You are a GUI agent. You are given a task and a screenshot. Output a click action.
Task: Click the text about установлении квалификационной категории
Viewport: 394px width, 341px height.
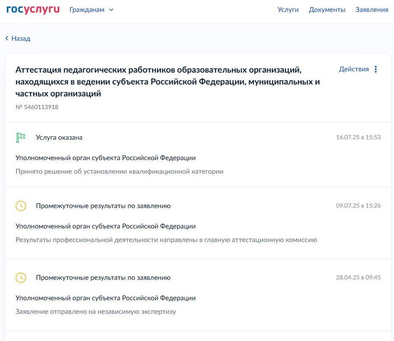pyautogui.click(x=119, y=171)
